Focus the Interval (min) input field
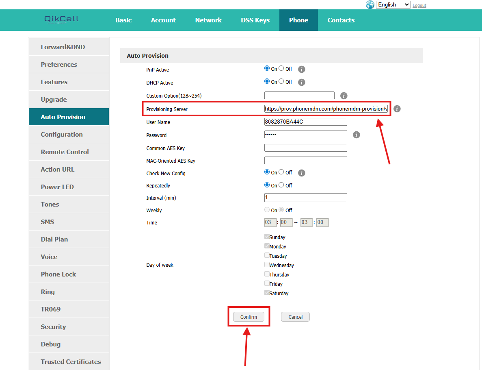The image size is (482, 370). click(305, 198)
